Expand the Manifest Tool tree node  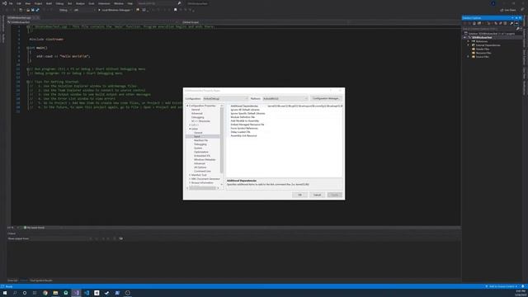pyautogui.click(x=190, y=175)
